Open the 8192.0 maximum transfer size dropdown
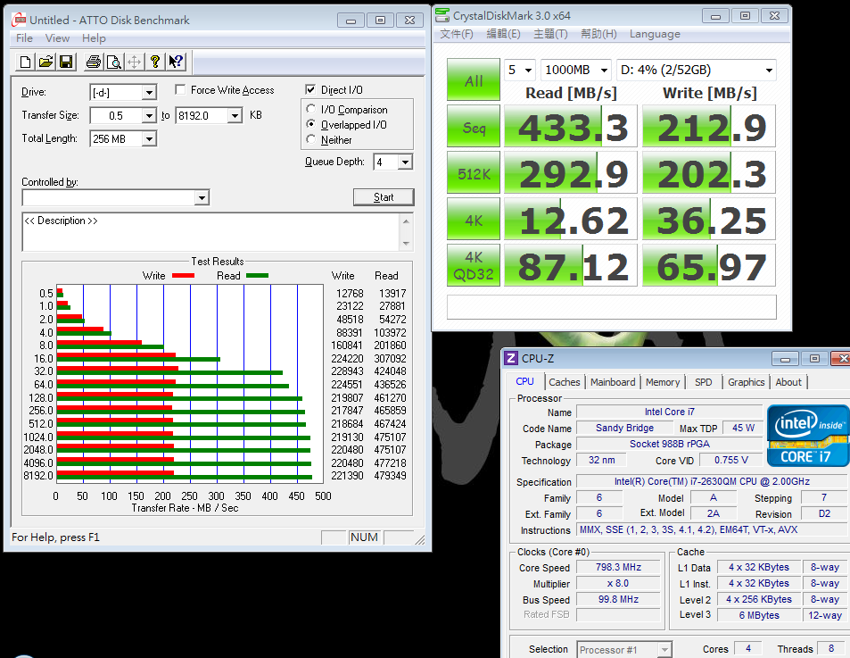This screenshot has width=850, height=658. pyautogui.click(x=235, y=115)
